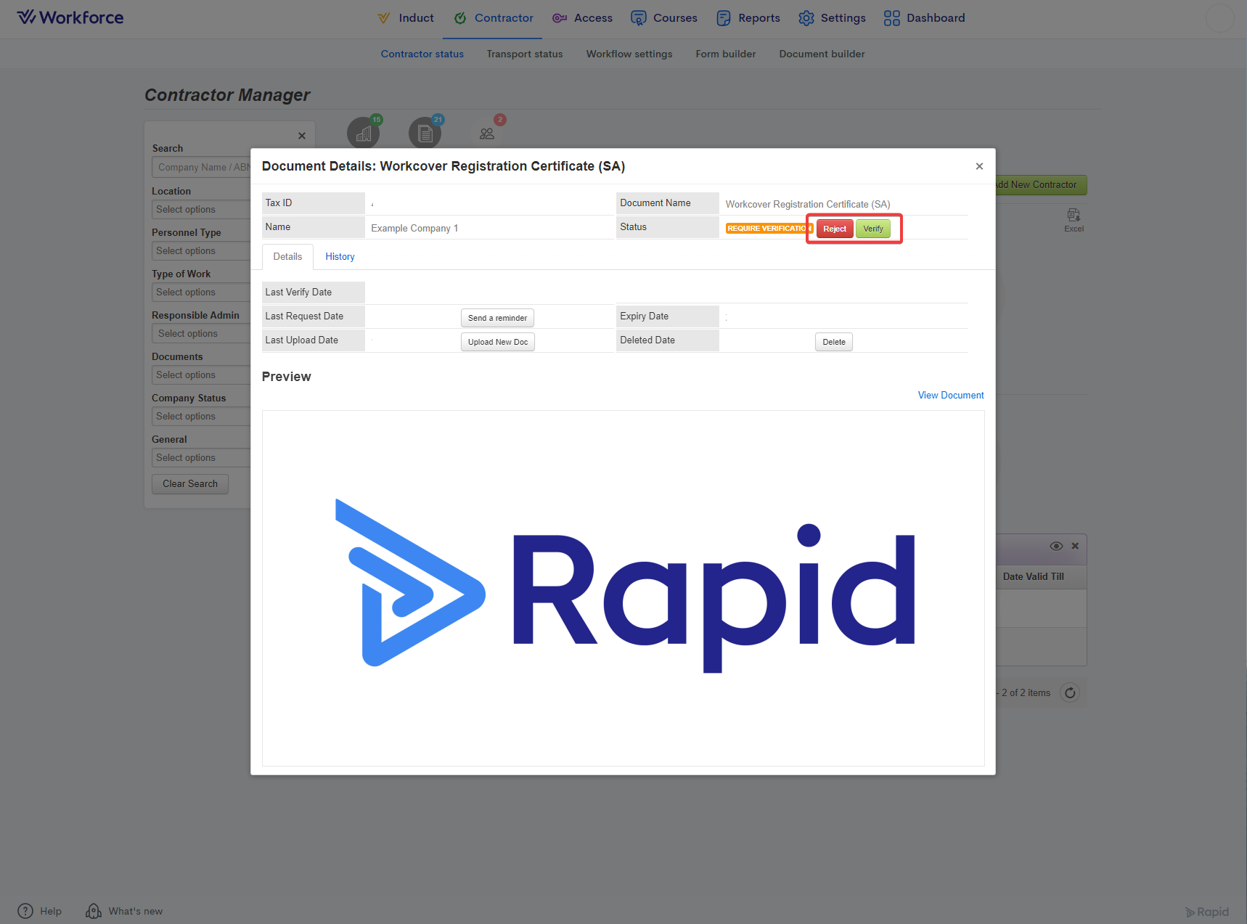The width and height of the screenshot is (1247, 924).
Task: Open the Transport status subtab
Action: [x=525, y=54]
